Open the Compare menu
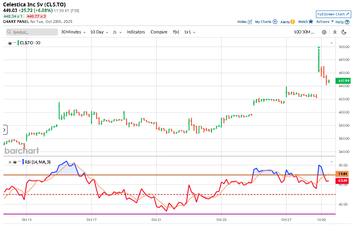 (x=159, y=32)
